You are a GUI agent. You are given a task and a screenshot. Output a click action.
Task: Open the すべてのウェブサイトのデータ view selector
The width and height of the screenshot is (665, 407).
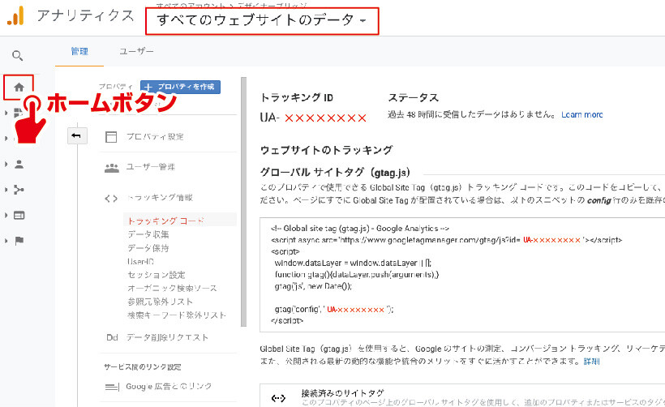263,22
